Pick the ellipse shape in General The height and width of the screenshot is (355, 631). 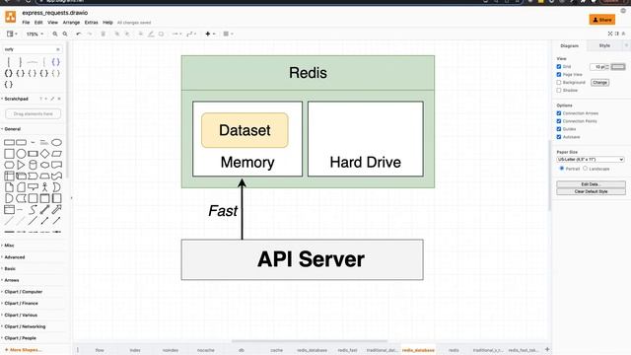coord(57,142)
